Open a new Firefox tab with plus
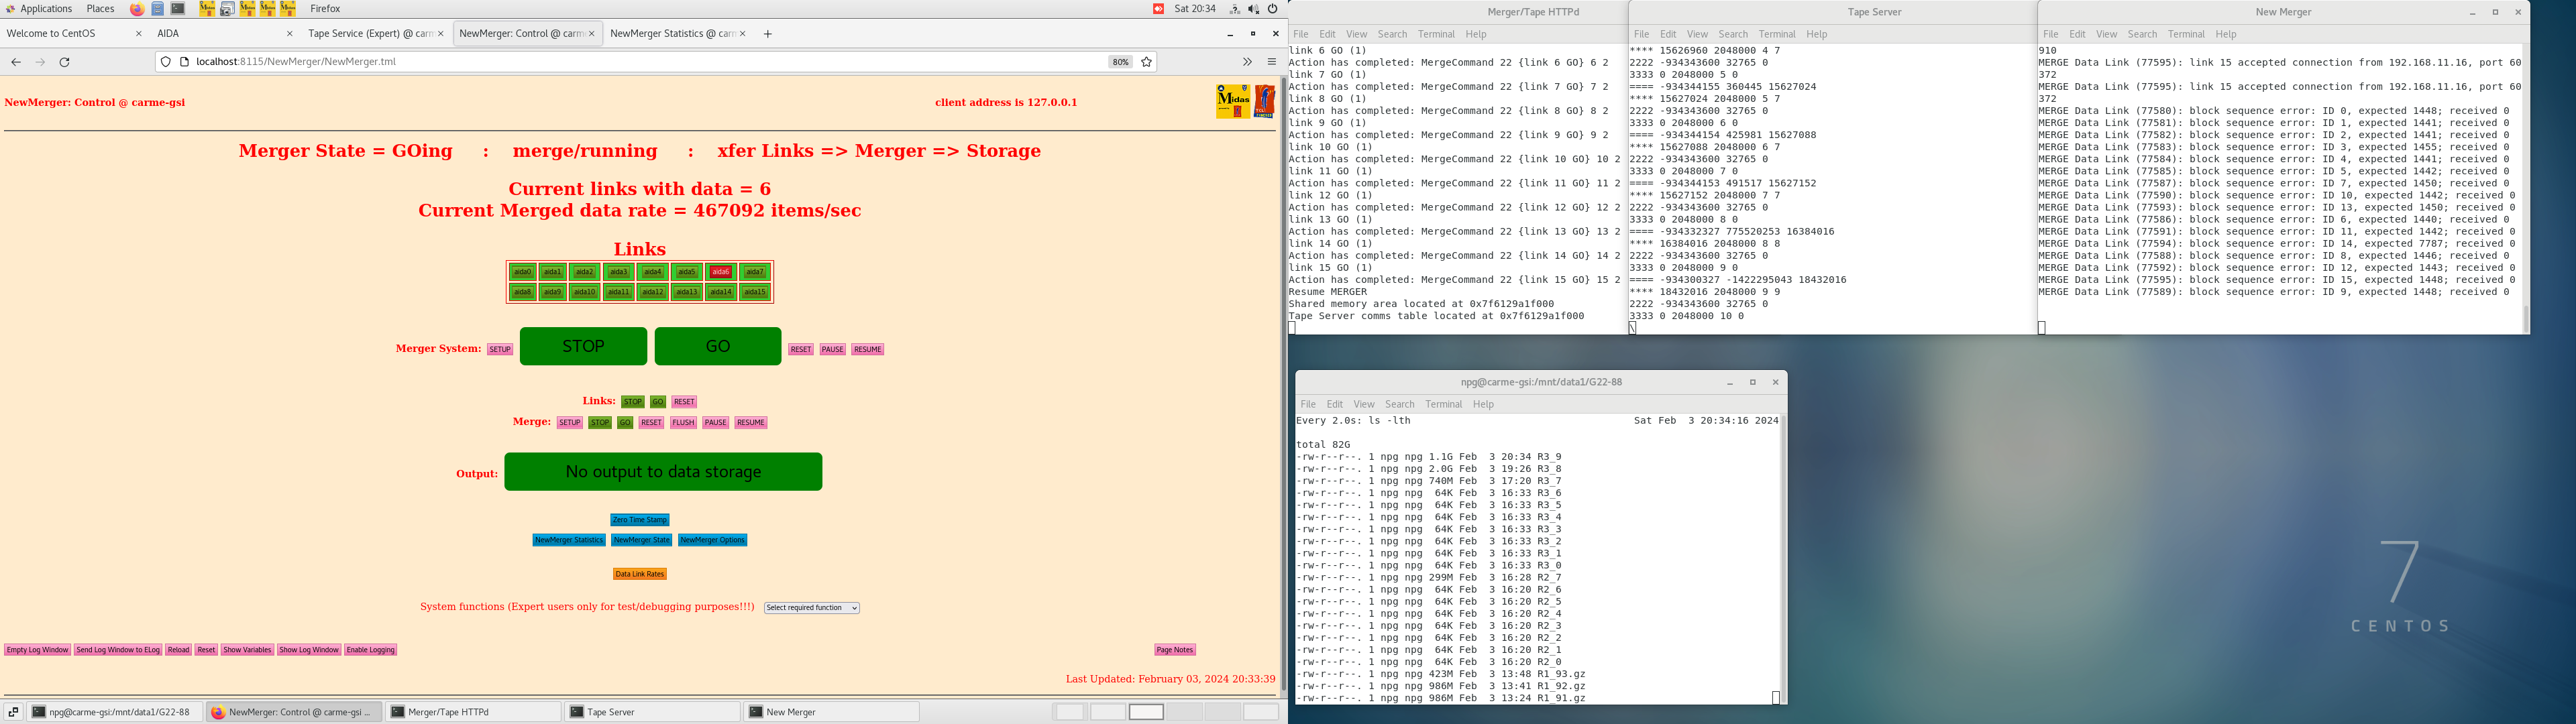Viewport: 2576px width, 724px height. 768,34
